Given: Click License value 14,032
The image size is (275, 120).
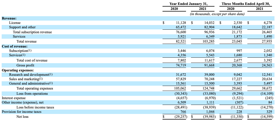Looking at the screenshot, I should pos(209,23).
